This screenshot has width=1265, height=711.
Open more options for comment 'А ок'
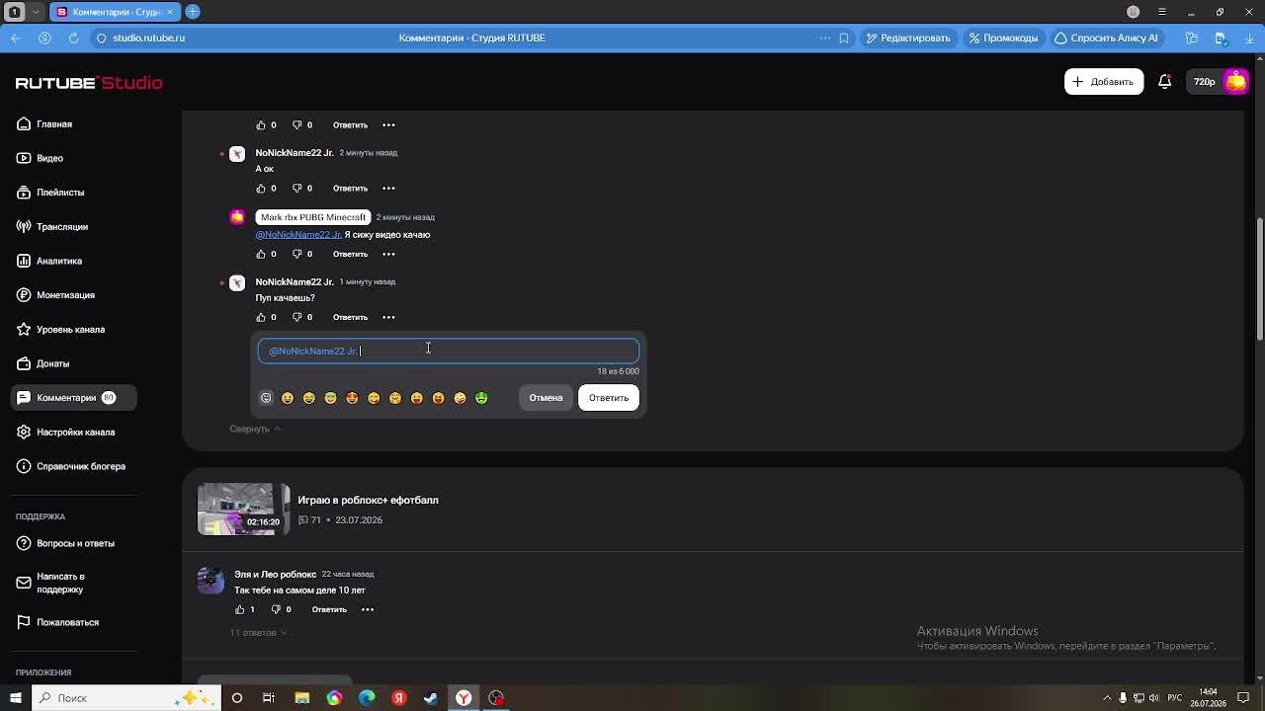coord(388,188)
